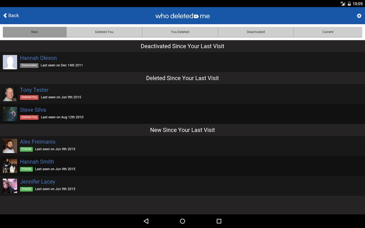Switch to the Current tab
Image resolution: width=365 pixels, height=228 pixels.
tap(327, 32)
